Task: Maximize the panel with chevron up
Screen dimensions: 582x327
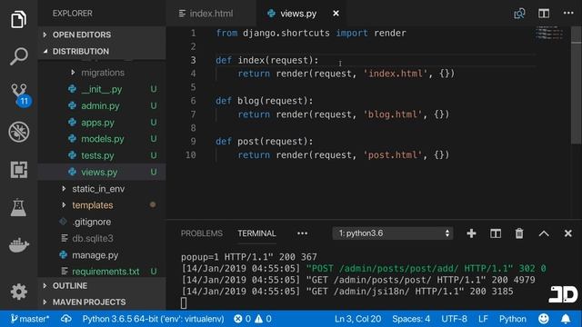Action: click(544, 233)
